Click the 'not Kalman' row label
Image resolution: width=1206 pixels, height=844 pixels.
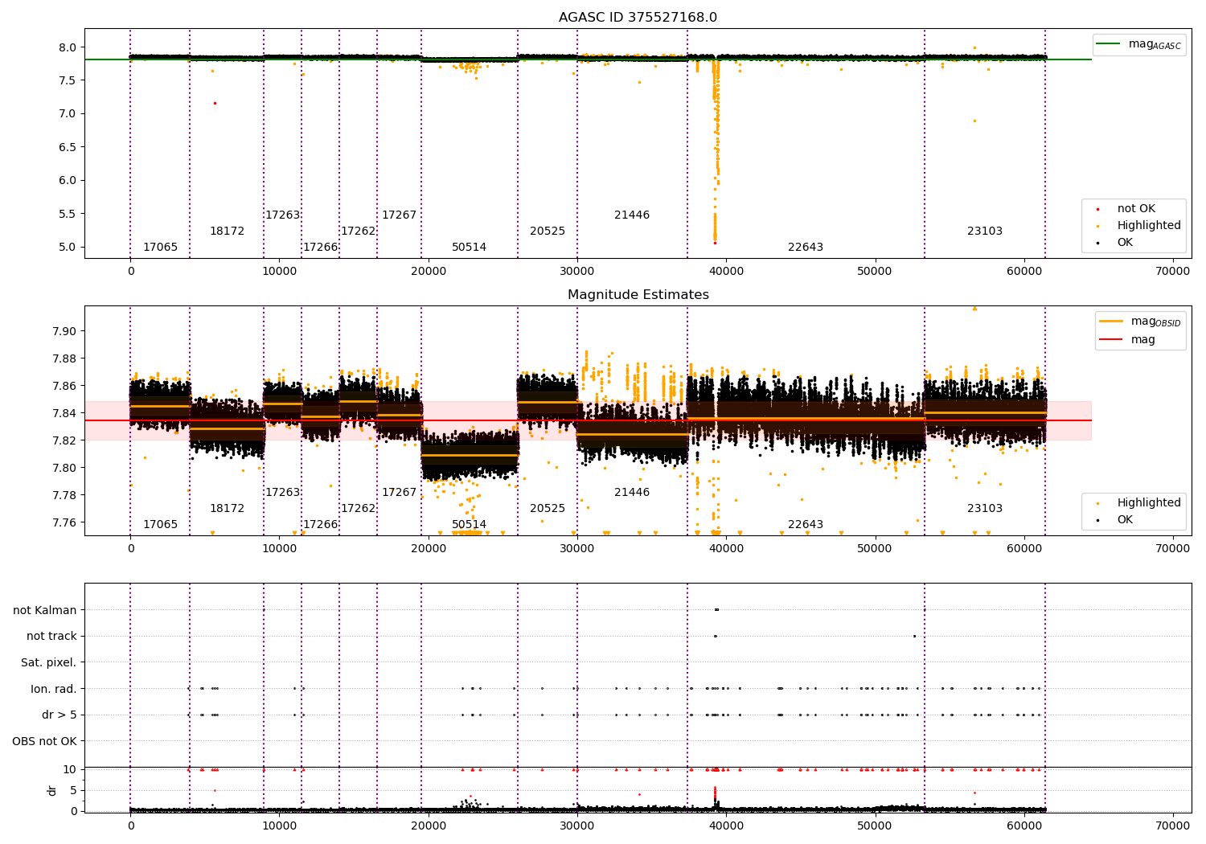click(45, 610)
